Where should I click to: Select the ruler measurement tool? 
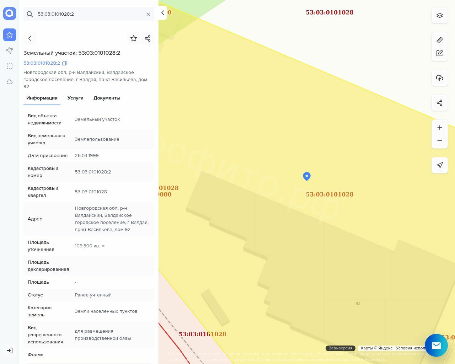click(439, 40)
